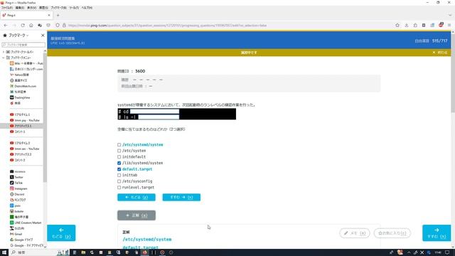Open the 'tmm pay - YouTube' bookmark

coord(25,120)
